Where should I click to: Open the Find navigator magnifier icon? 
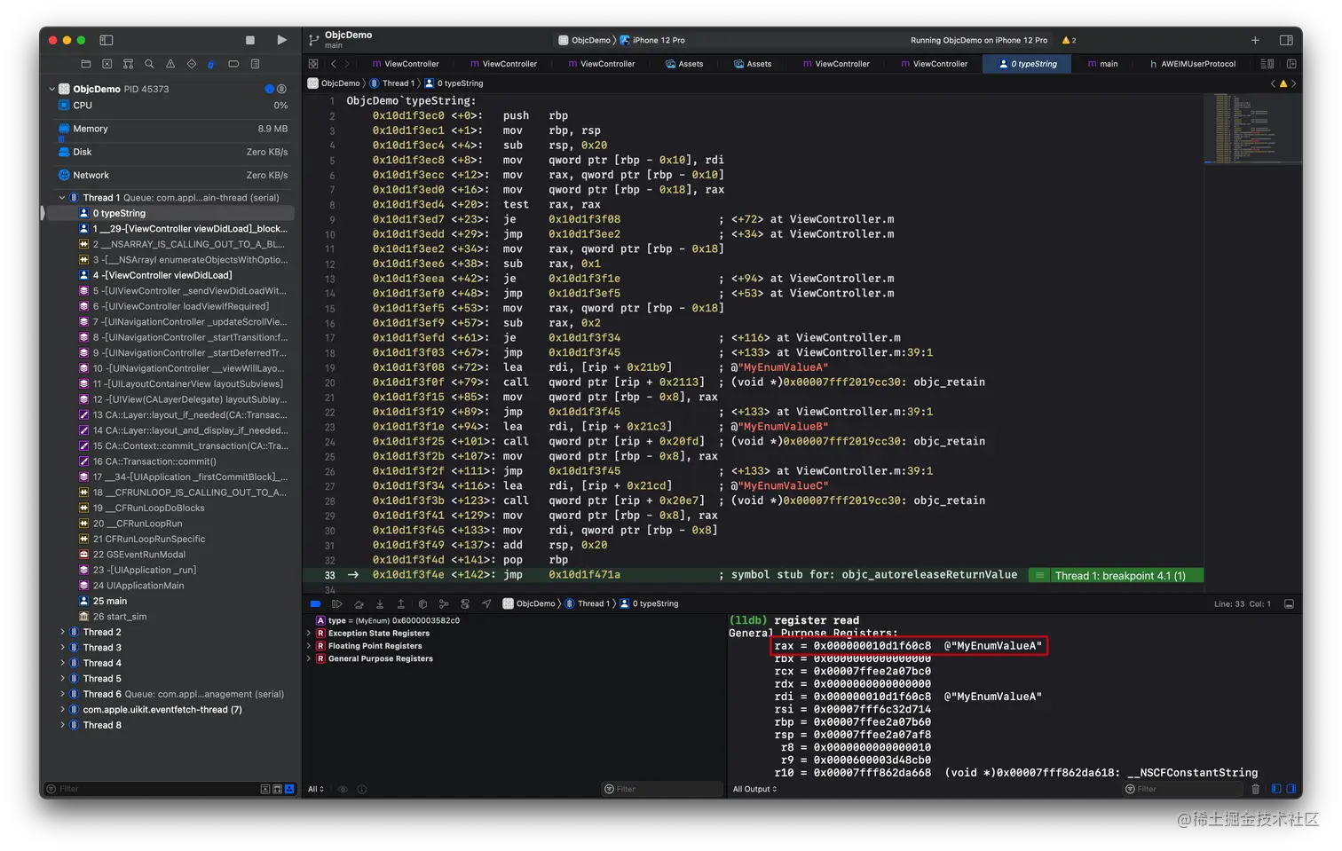pos(149,64)
